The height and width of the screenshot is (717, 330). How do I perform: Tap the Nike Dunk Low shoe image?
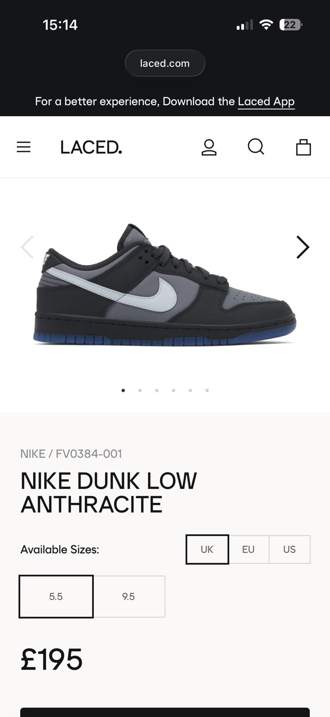point(165,285)
